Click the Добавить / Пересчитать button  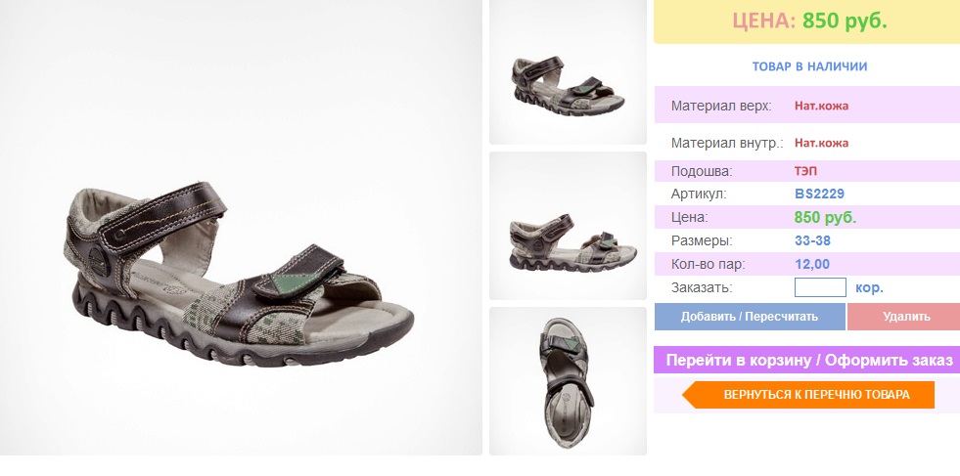coord(750,317)
